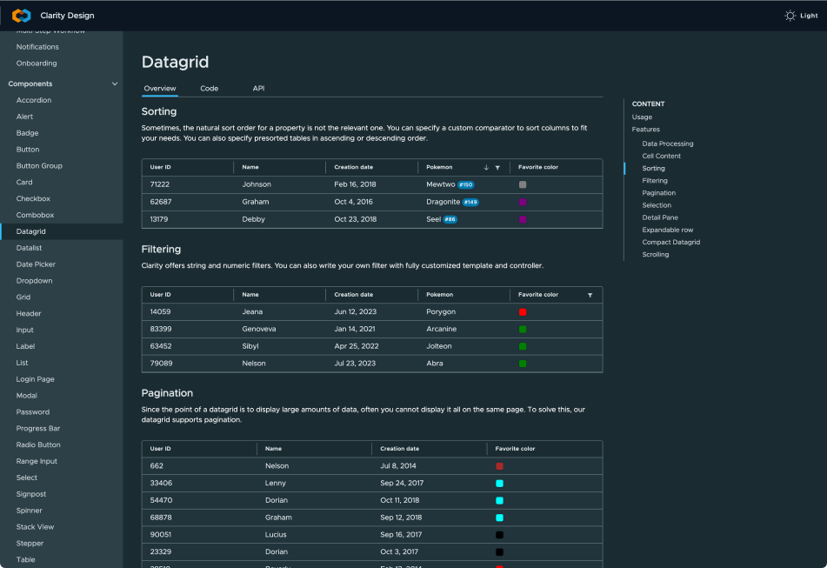Screen dimensions: 827x568
Task: Click the Pokemon column sort arrow icon
Action: pos(486,167)
